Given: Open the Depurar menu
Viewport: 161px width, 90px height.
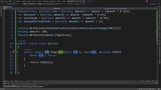Looking at the screenshot, I should tap(29, 1).
